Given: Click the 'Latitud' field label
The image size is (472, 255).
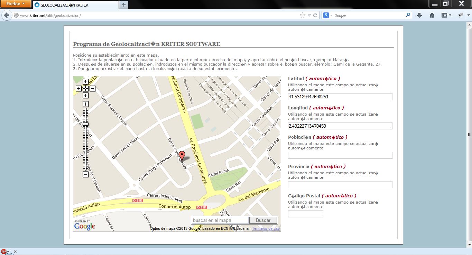Looking at the screenshot, I should tap(296, 78).
